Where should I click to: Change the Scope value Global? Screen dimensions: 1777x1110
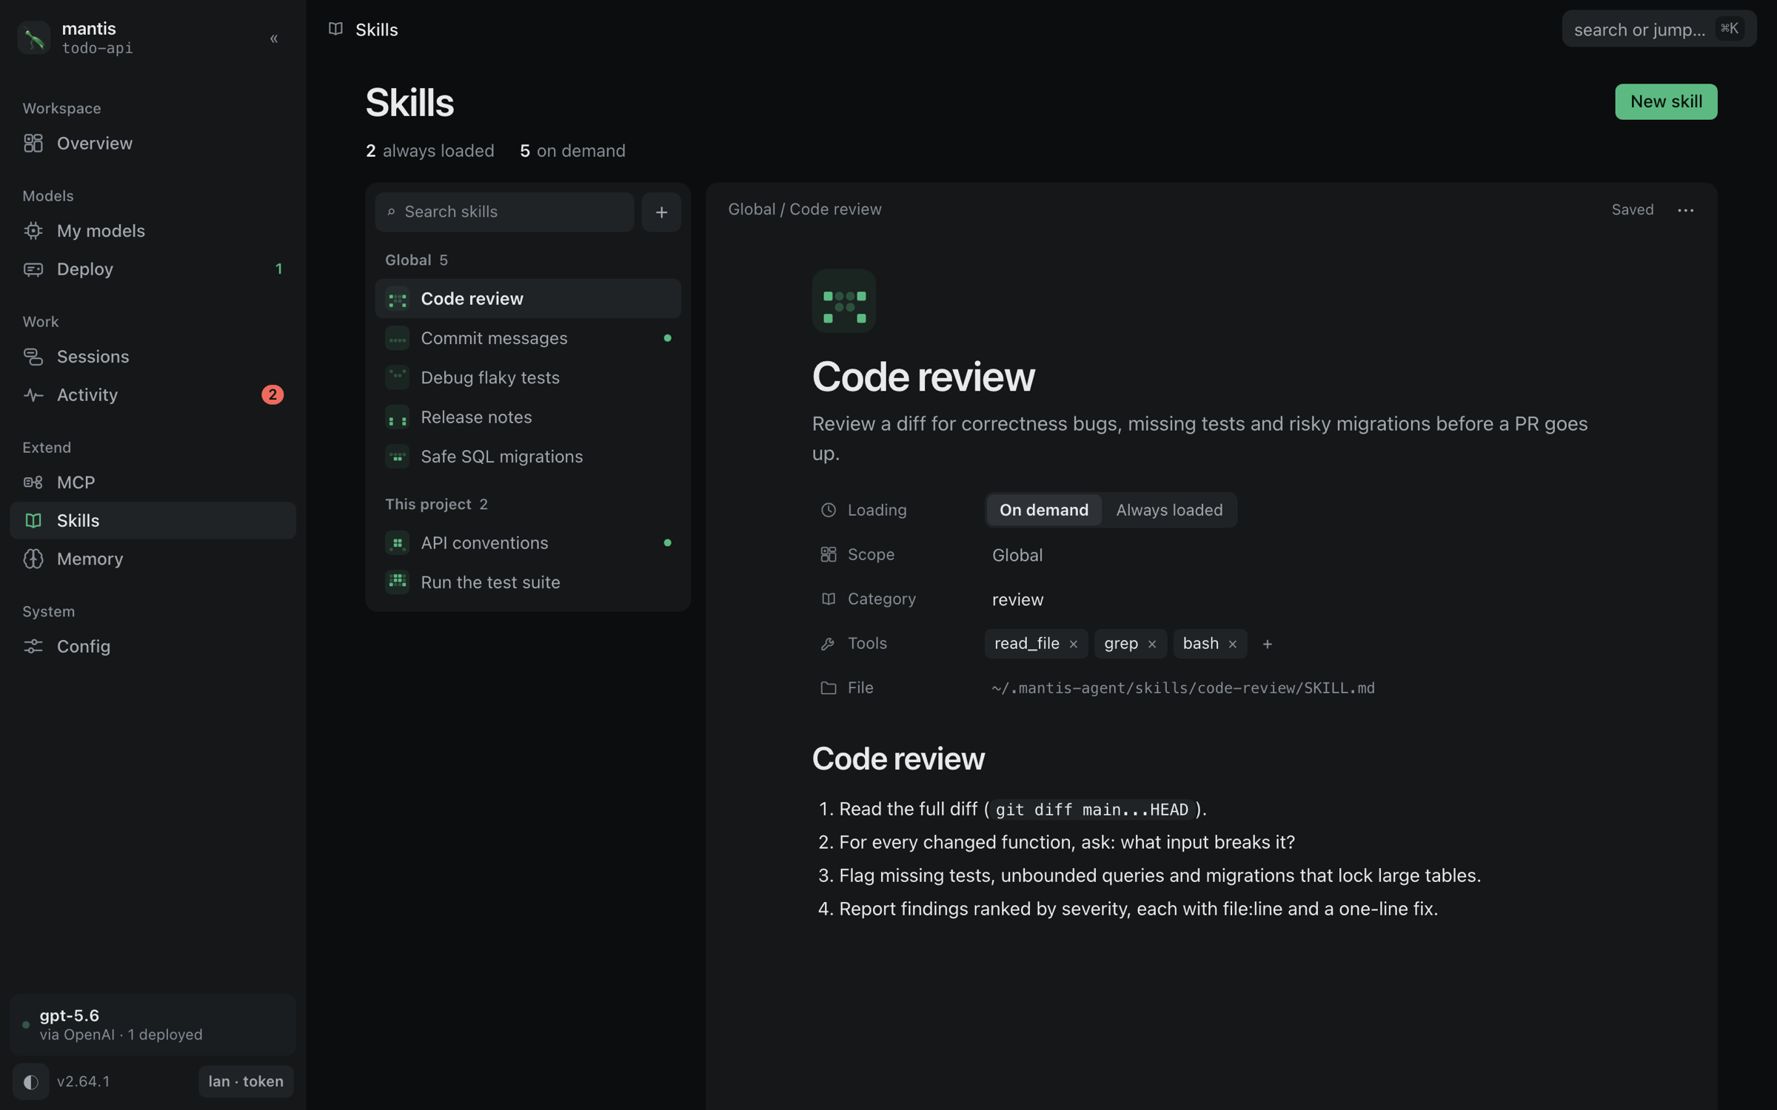tap(1017, 555)
